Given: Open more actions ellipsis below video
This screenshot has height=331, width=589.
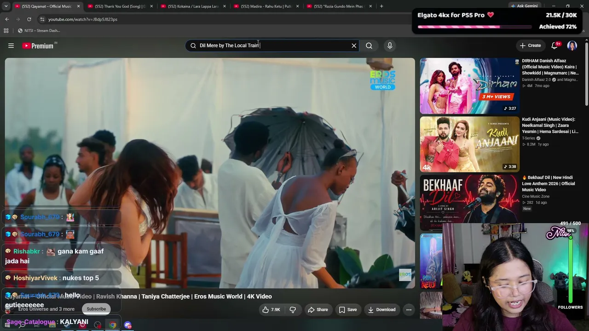Looking at the screenshot, I should [409, 310].
